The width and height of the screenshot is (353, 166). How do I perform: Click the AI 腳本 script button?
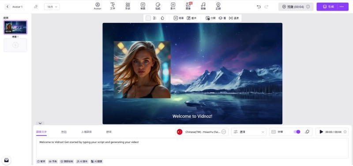(x=82, y=162)
